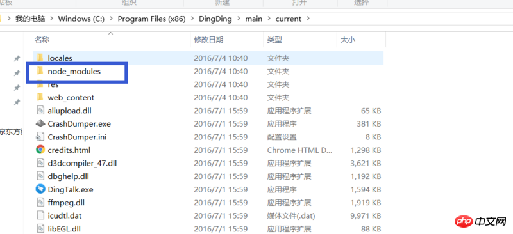513x234 pixels.
Task: Click the 3,621 KB size value
Action: pos(366,163)
